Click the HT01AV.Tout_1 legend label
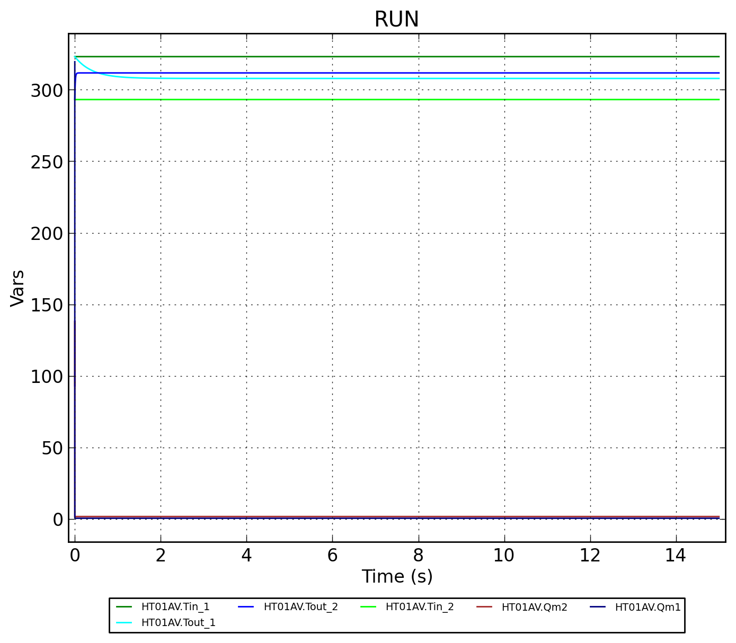 (x=178, y=623)
